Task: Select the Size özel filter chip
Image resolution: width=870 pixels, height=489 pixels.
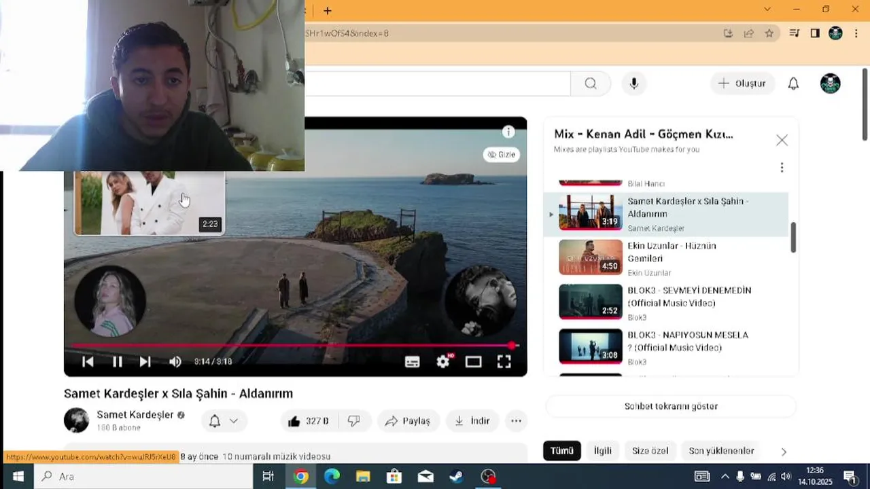Action: click(x=650, y=451)
